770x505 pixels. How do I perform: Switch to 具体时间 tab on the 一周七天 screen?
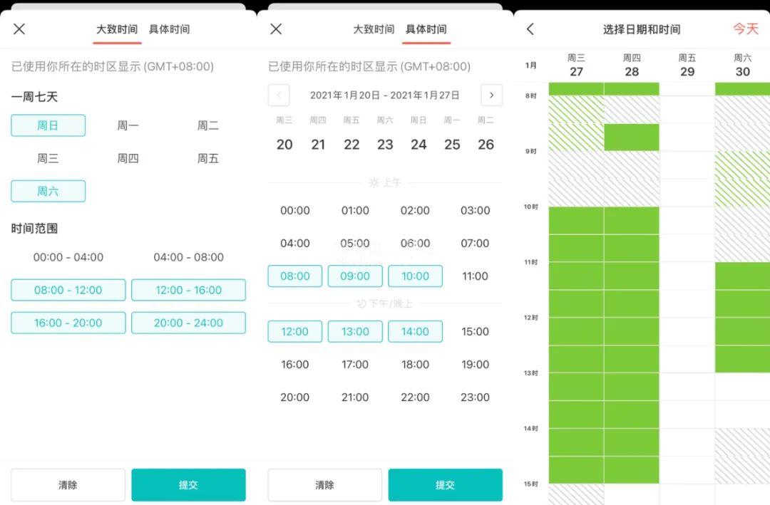(x=170, y=29)
